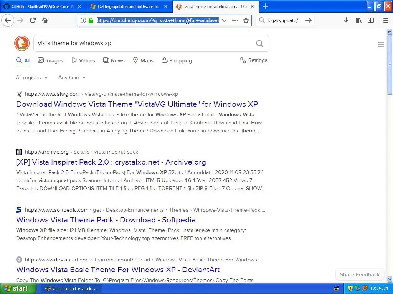The height and width of the screenshot is (294, 393).
Task: Click the Windows Security shield tray icon
Action: (x=350, y=289)
